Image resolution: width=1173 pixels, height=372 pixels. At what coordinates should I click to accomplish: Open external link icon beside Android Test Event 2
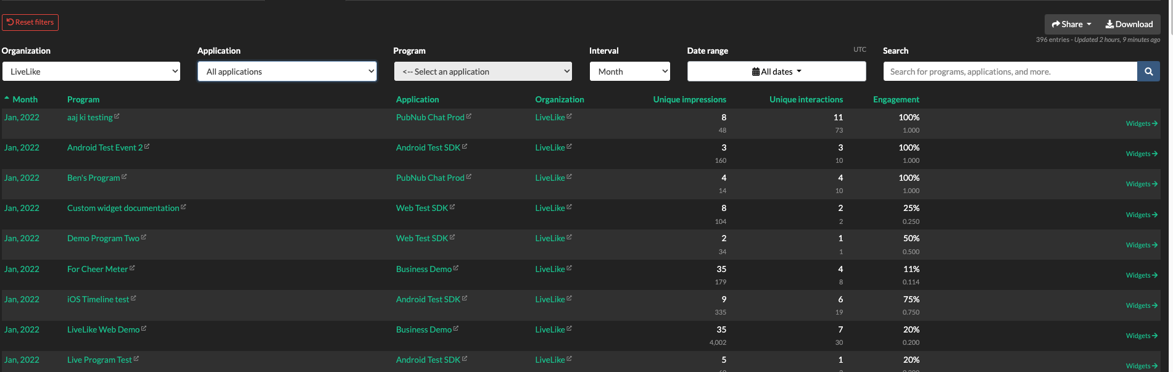click(x=147, y=146)
